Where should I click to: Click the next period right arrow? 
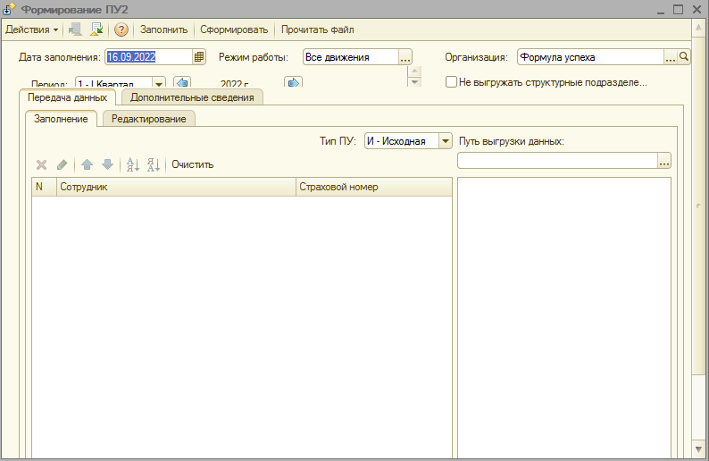pos(293,83)
